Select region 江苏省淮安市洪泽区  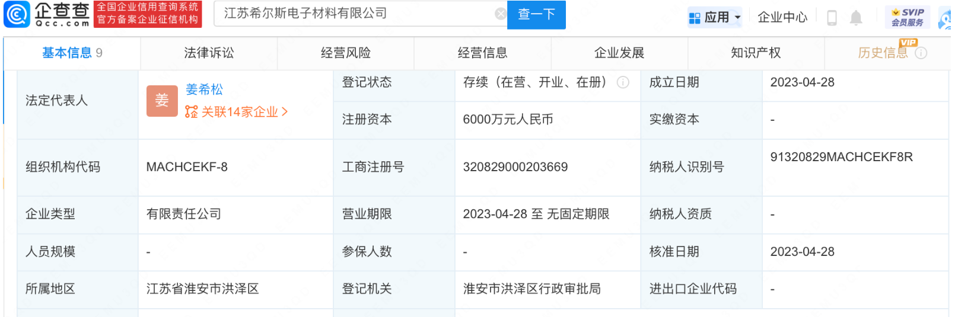[x=203, y=289]
